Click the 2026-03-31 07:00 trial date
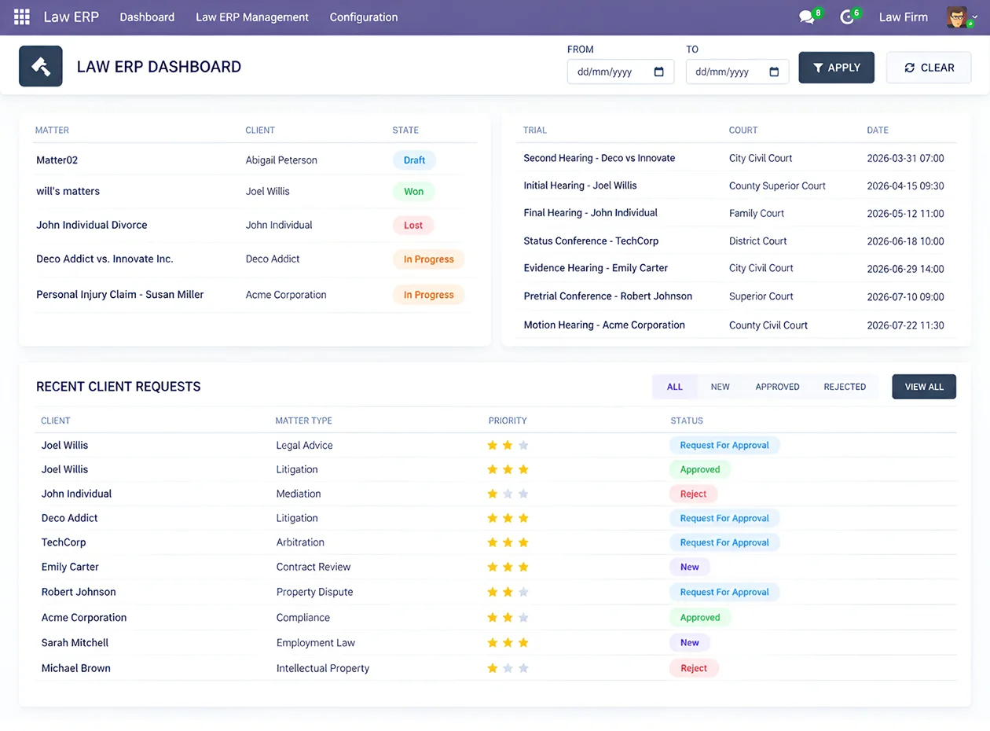 point(905,158)
